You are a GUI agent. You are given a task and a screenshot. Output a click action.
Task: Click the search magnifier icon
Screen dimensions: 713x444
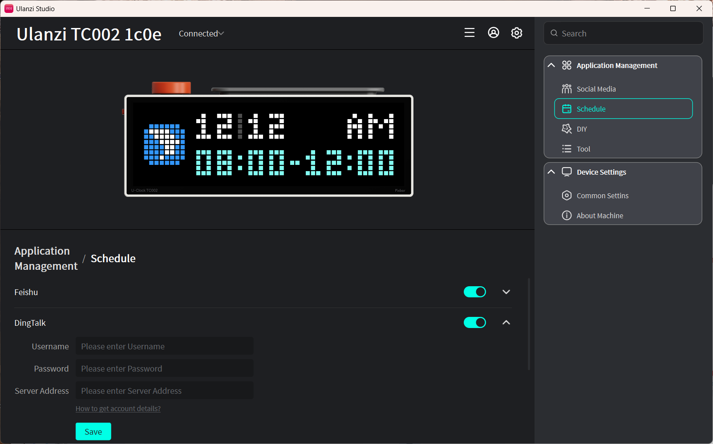pos(554,33)
